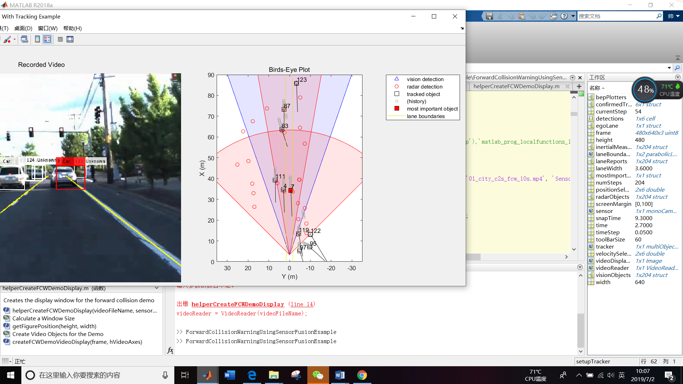Collapse the helperCreateFCWDemoDisplay.m function panel
The height and width of the screenshot is (384, 683).
[157, 288]
